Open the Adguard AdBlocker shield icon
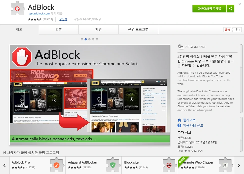Screen dimensions: 244x174 coord(113,165)
